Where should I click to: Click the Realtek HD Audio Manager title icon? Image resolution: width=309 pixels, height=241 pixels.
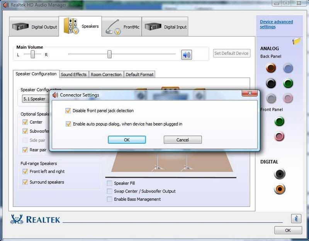pos(6,5)
